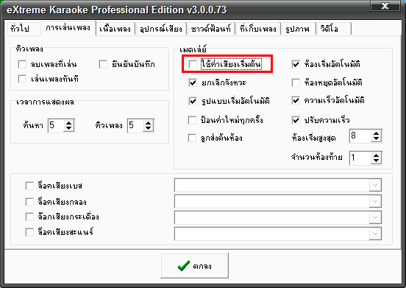The height and width of the screenshot is (288, 406).
Task: Enable ล๊อกเสียงกระเดื่อง checkbox
Action: [x=29, y=217]
